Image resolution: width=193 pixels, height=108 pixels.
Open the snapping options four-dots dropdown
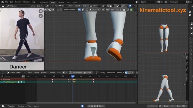(x=112, y=6)
